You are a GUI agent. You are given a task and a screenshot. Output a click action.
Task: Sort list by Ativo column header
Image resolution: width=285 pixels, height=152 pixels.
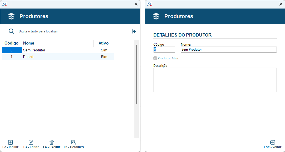104,43
